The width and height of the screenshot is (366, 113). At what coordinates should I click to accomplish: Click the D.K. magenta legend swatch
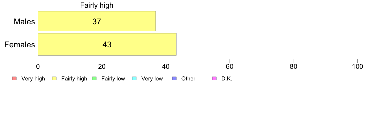(214, 79)
